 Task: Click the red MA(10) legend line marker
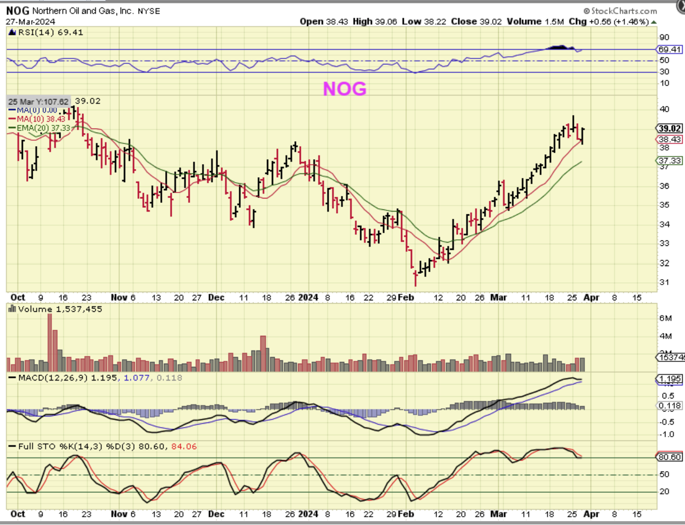point(12,119)
